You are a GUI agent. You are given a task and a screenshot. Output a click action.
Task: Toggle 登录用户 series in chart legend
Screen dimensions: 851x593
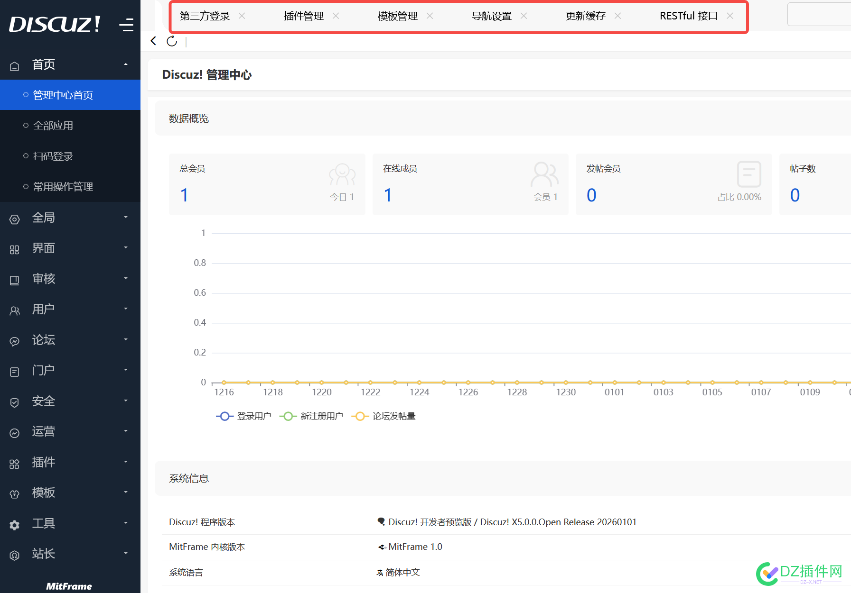(243, 416)
